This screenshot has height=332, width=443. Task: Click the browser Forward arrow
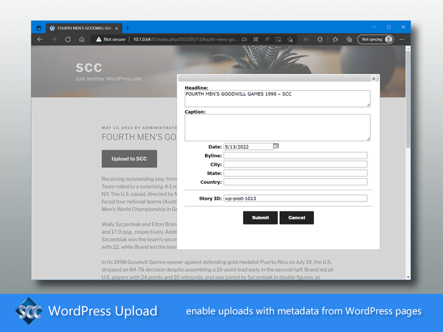(54, 39)
